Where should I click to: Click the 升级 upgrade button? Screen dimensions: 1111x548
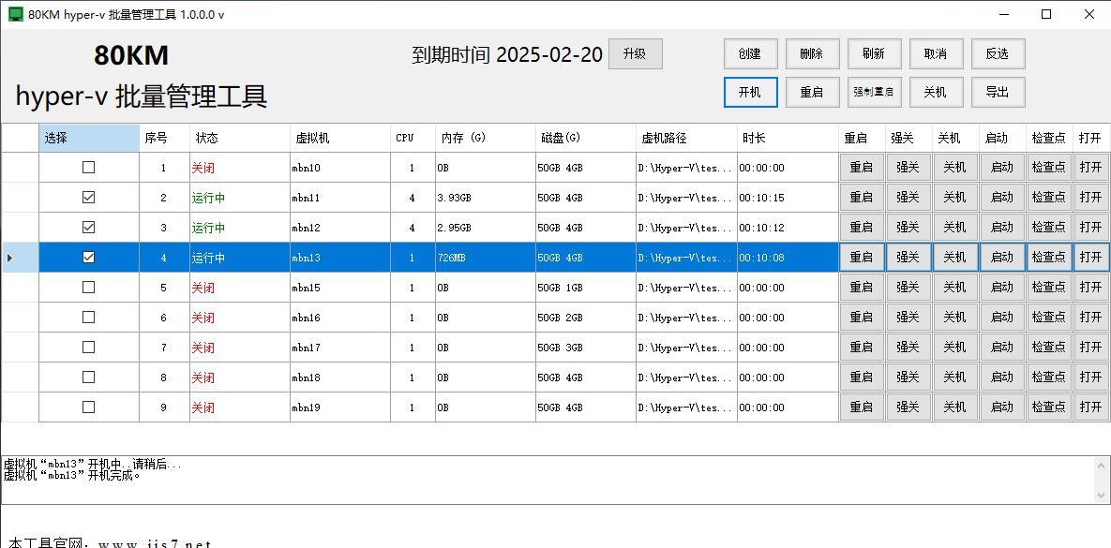tap(635, 53)
